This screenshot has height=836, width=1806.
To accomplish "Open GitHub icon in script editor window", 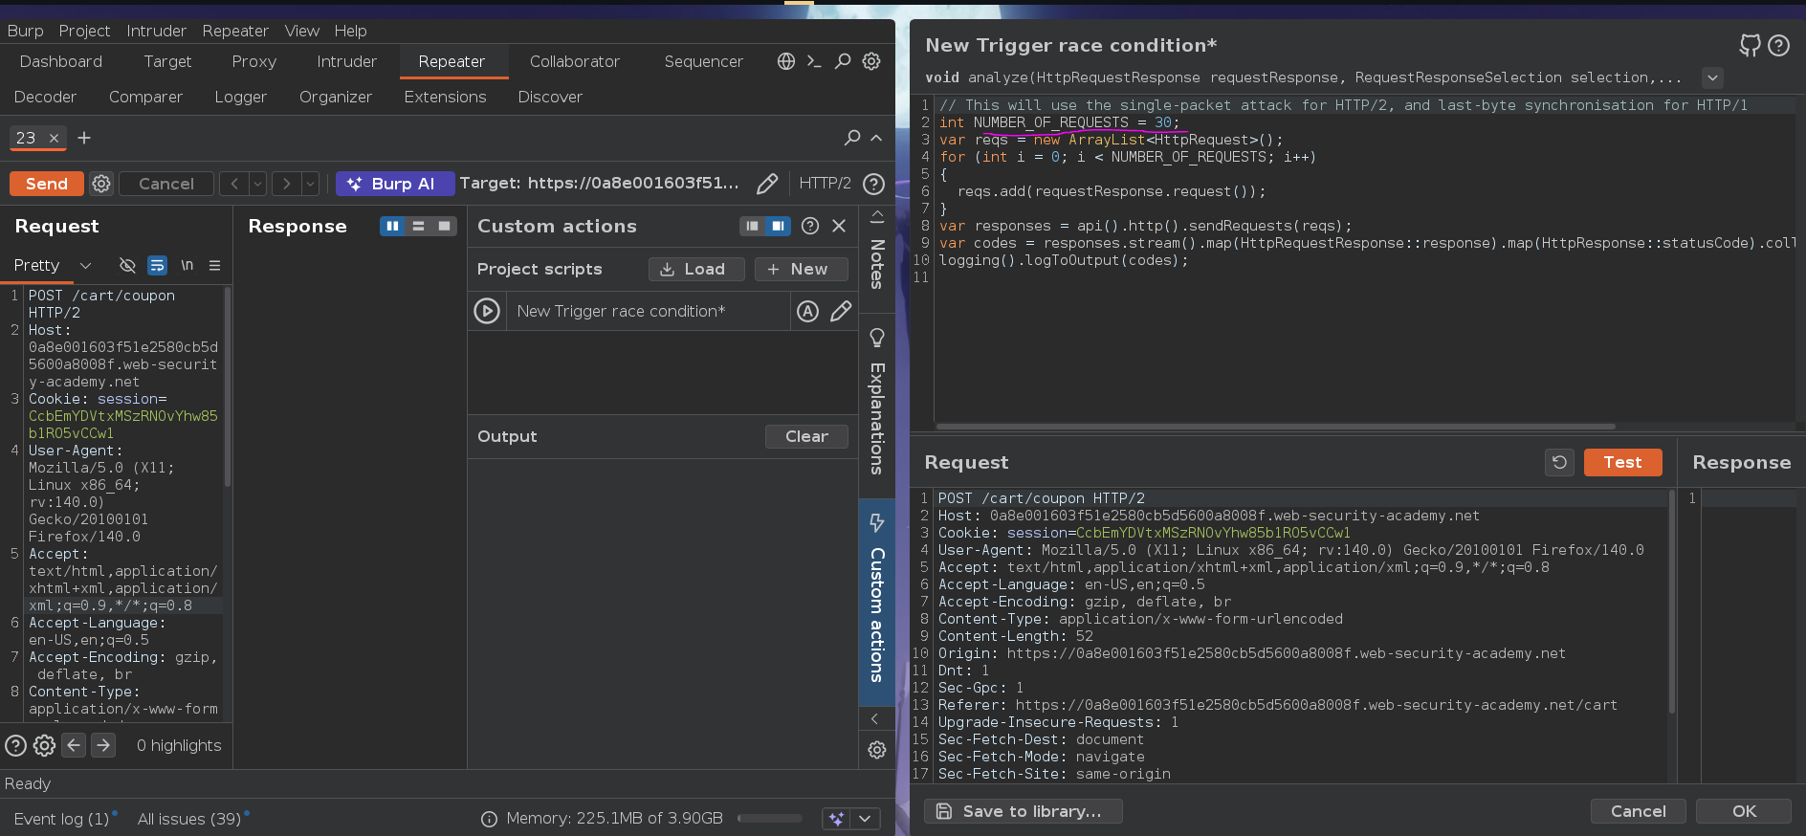I will 1750,45.
